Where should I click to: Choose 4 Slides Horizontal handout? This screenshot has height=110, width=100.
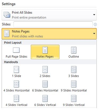coord(16,86)
